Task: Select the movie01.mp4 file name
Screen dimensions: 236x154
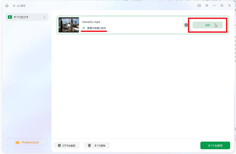Action: [x=91, y=22]
